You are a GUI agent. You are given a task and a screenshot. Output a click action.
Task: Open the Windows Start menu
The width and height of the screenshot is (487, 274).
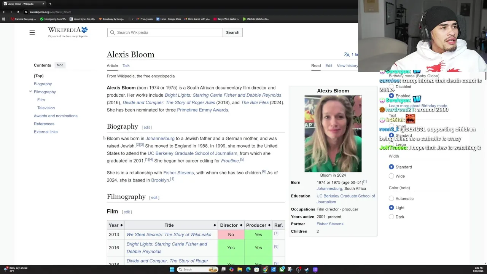coord(172,269)
